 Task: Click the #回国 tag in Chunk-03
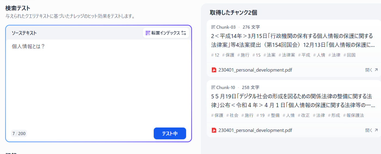pos(349,55)
